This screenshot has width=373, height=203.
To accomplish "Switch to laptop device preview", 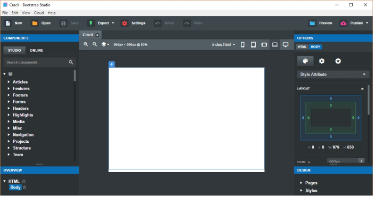I will pos(275,45).
